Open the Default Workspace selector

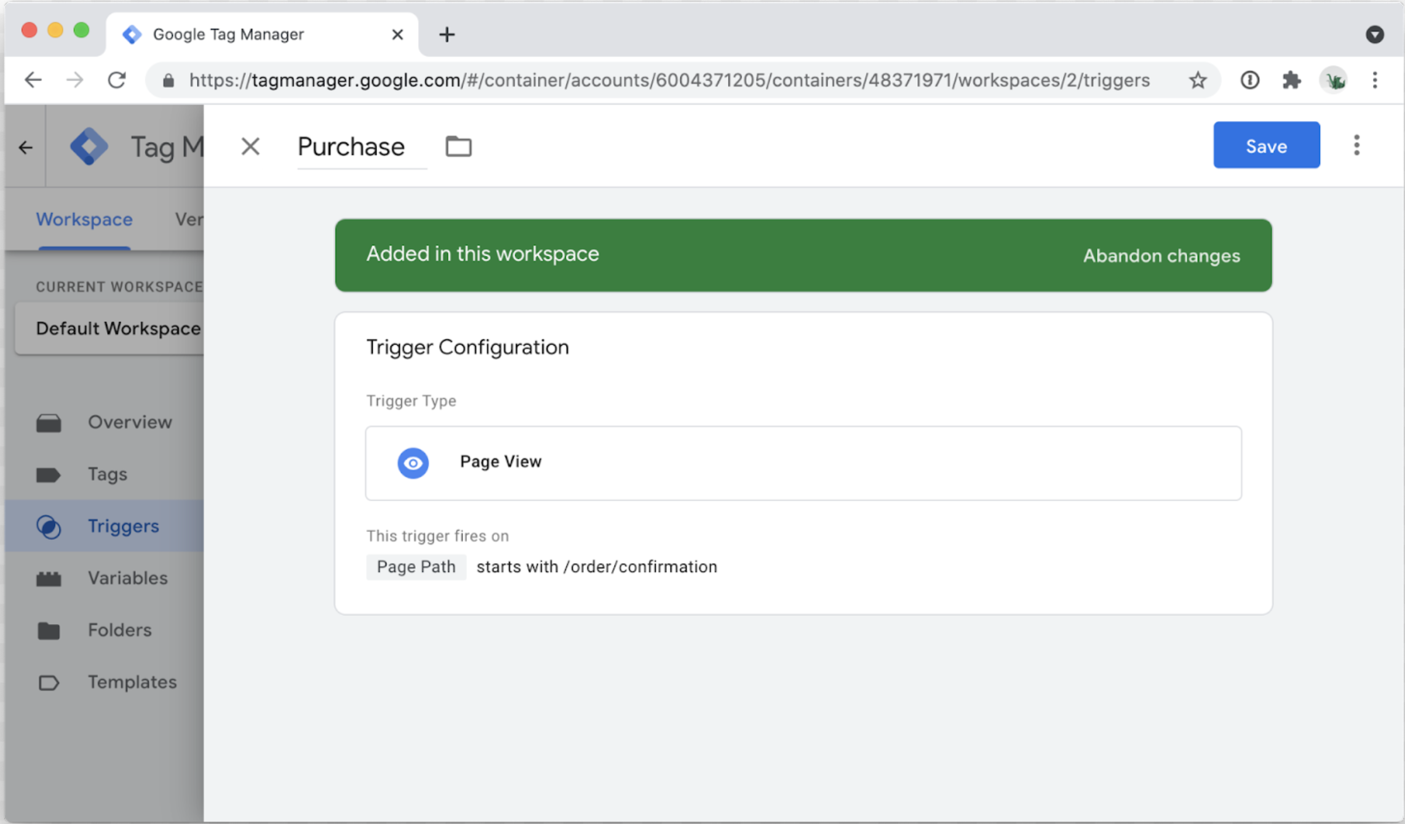click(109, 328)
